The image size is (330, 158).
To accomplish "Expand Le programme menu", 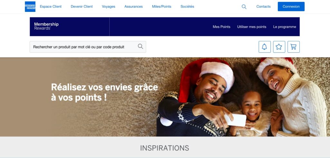I will 285,27.
